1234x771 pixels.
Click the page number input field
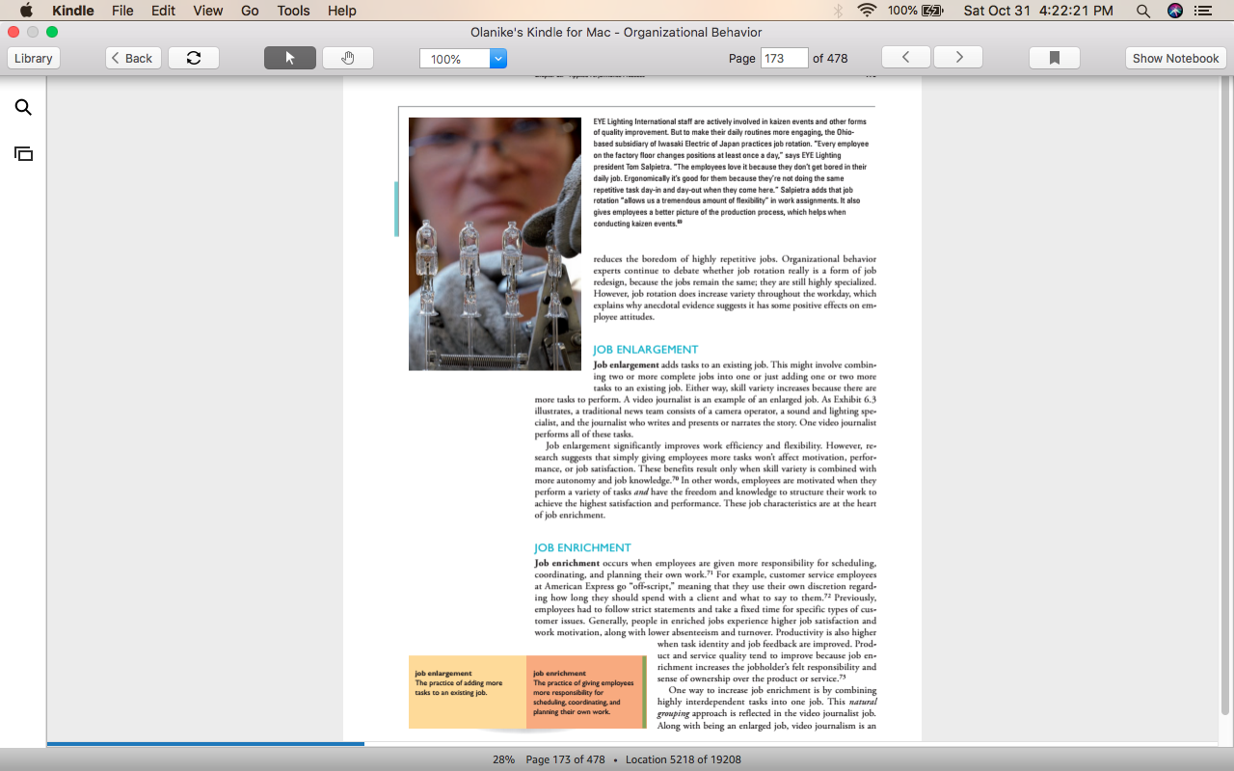tap(784, 58)
